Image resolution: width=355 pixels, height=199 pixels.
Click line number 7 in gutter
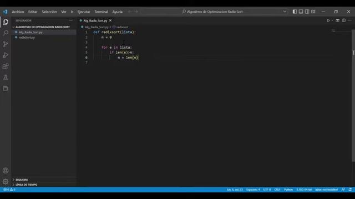pos(87,62)
